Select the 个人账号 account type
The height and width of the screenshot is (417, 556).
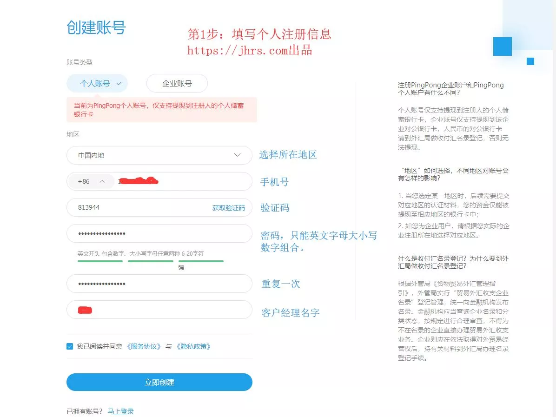[x=97, y=83]
